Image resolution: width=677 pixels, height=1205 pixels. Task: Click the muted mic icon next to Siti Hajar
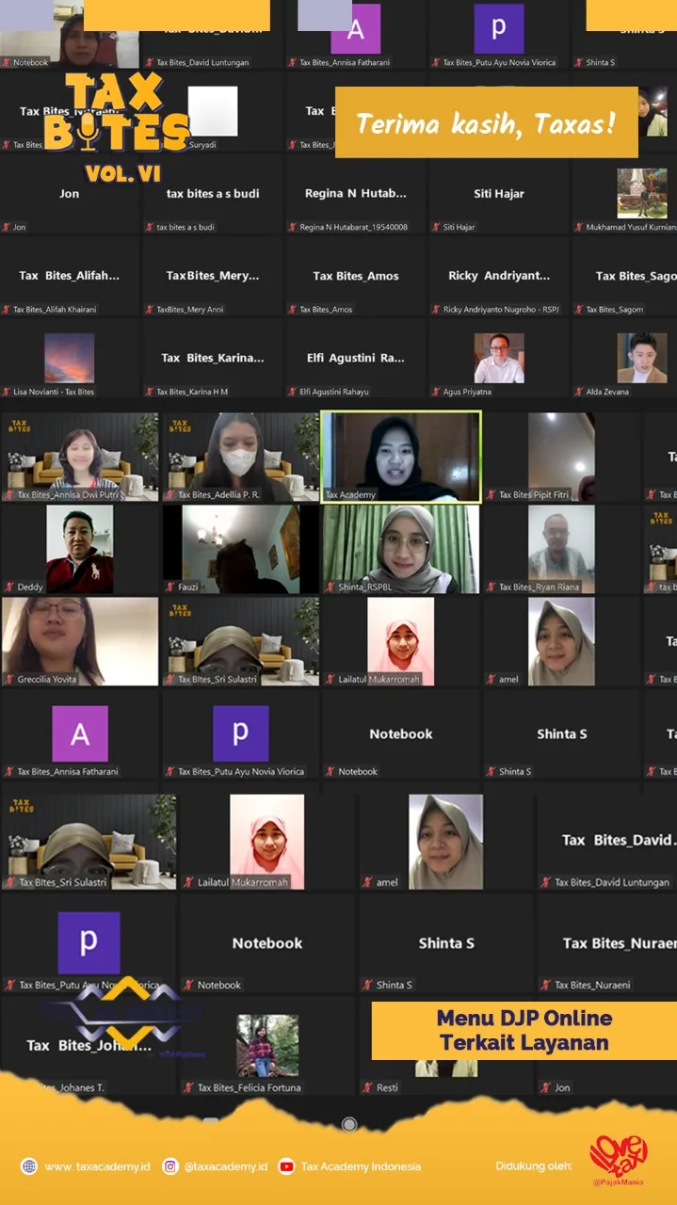click(436, 228)
